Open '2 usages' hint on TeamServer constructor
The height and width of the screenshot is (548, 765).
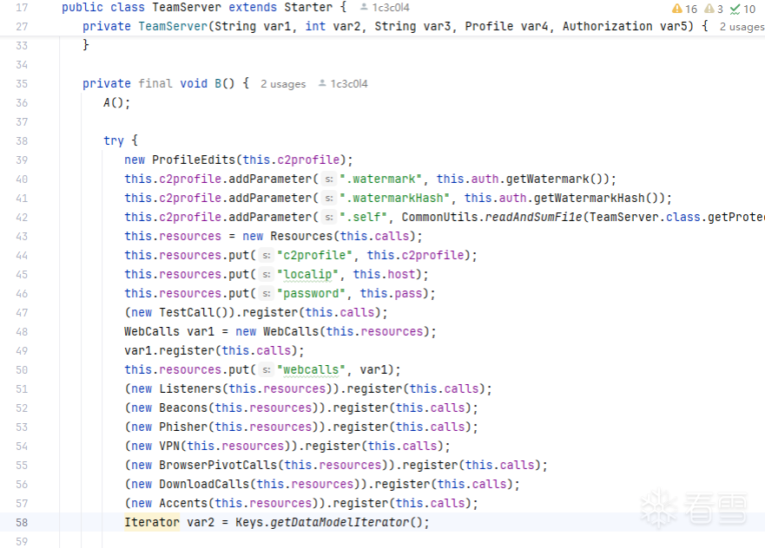click(741, 27)
